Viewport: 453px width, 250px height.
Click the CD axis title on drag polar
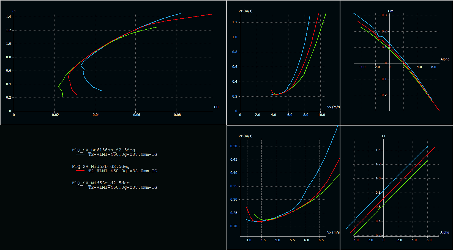tap(216, 107)
